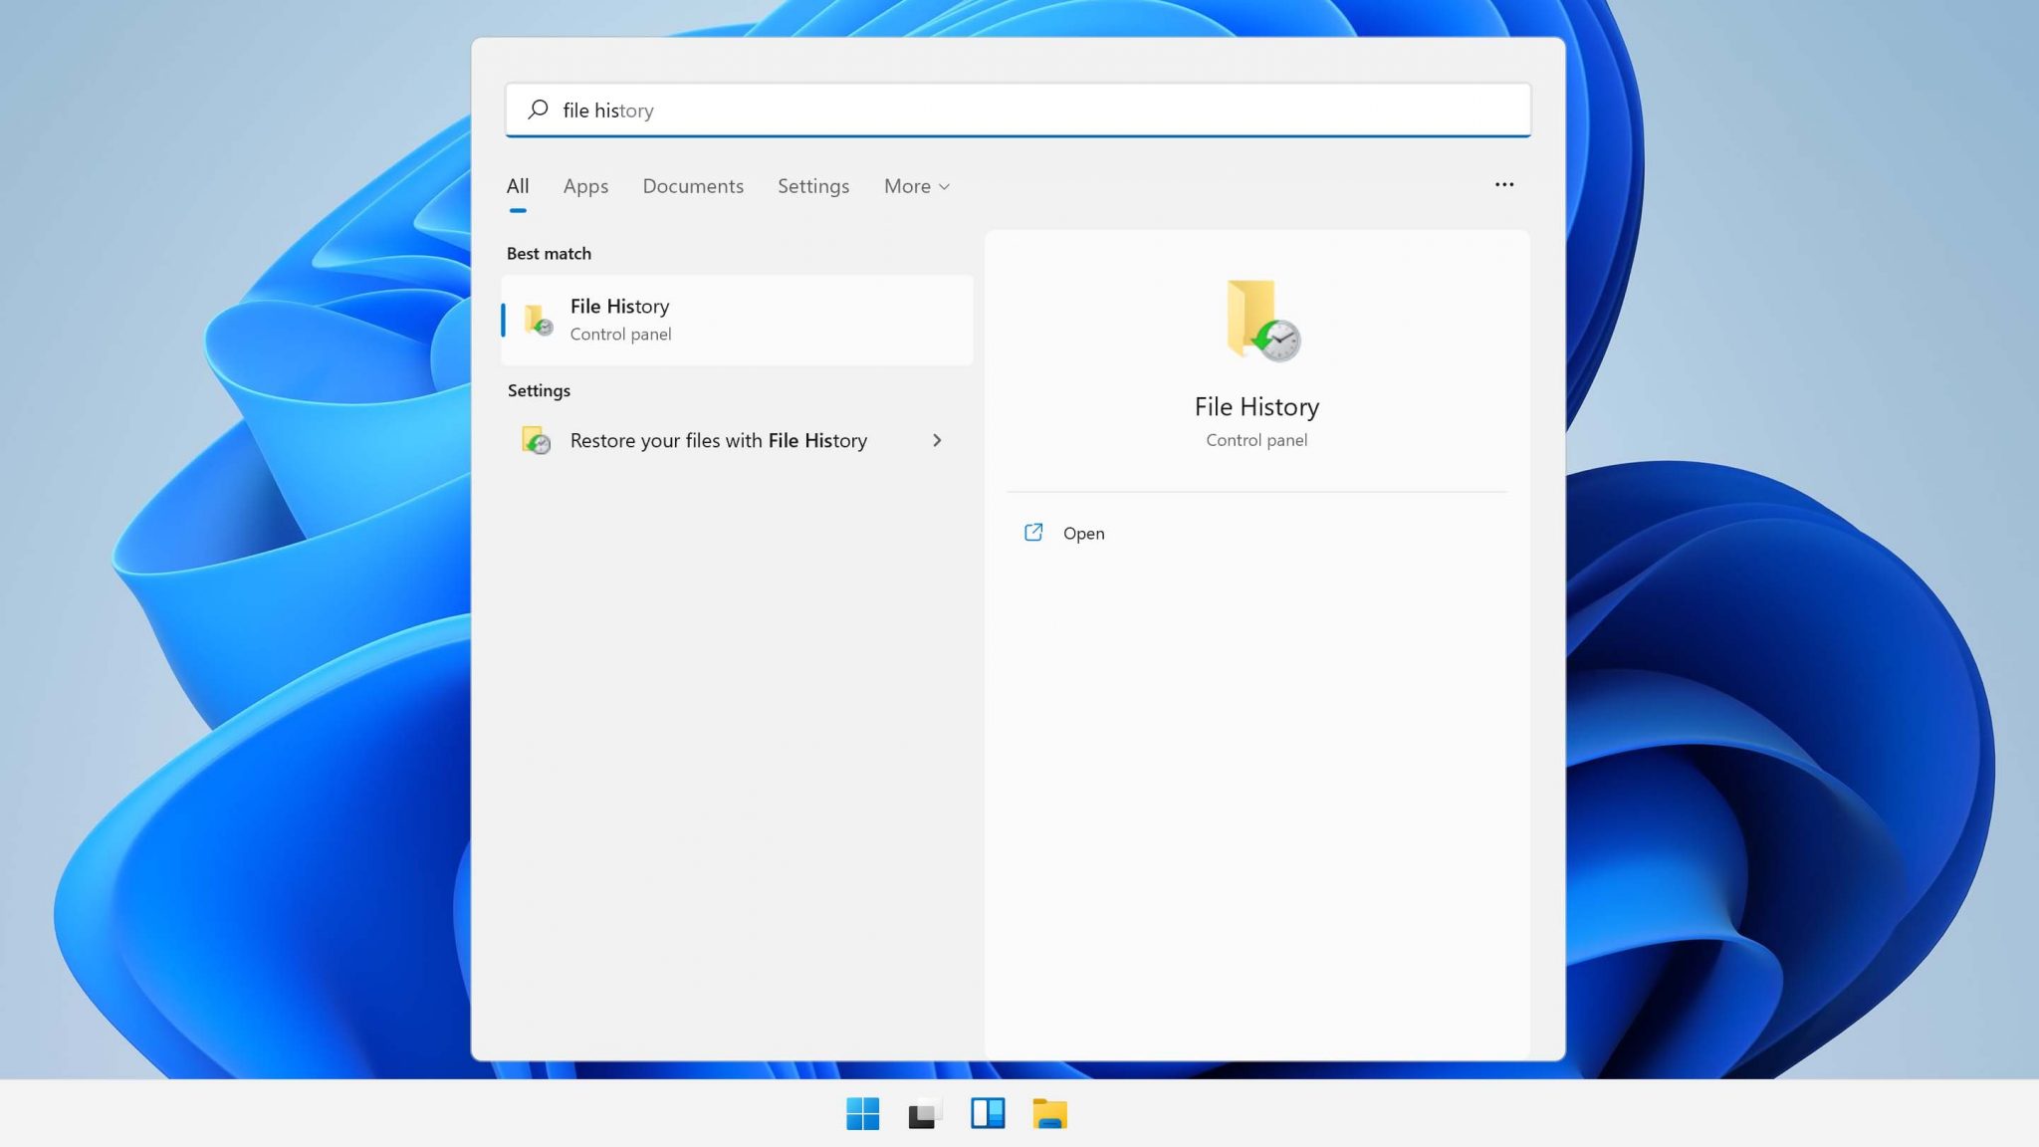Click the chevron next to Restore your files
Image resolution: width=2039 pixels, height=1147 pixels.
[x=936, y=440]
